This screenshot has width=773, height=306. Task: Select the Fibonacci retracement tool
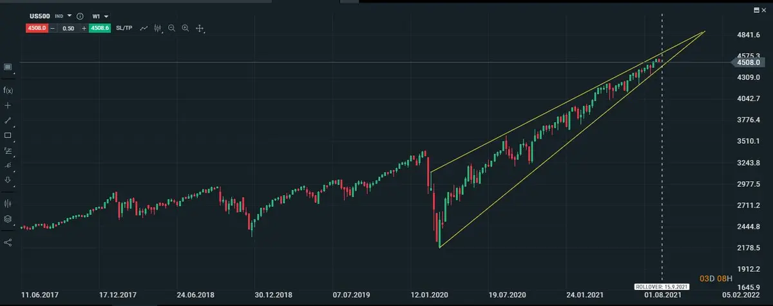pyautogui.click(x=8, y=151)
